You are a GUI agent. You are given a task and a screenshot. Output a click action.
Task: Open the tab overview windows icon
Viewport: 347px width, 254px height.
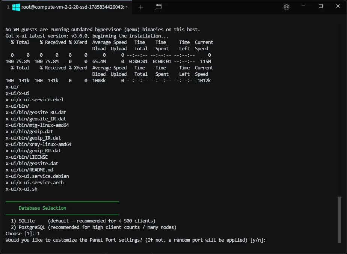(158, 7)
